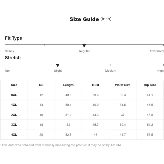
Task: Select the Skinny fit label
Action: (9, 51)
